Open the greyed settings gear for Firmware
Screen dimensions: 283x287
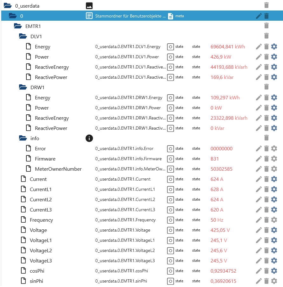click(x=274, y=159)
